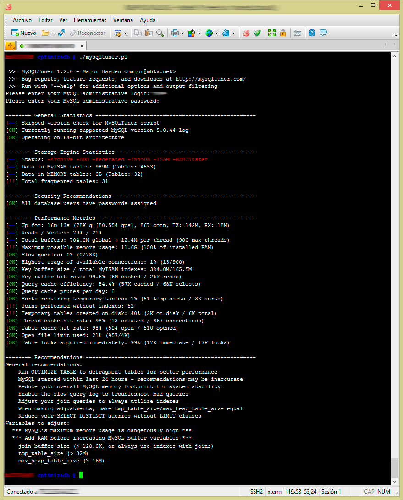Click the 53,24 cursor position indicator
This screenshot has width=403, height=500.
[310, 491]
